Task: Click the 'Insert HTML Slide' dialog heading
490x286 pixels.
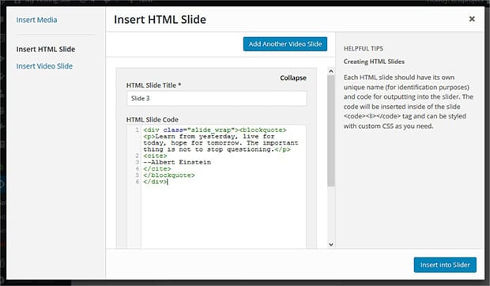Action: (x=160, y=20)
